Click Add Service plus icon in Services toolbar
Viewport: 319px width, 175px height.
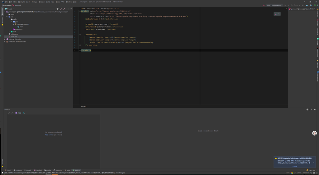tap(24, 113)
